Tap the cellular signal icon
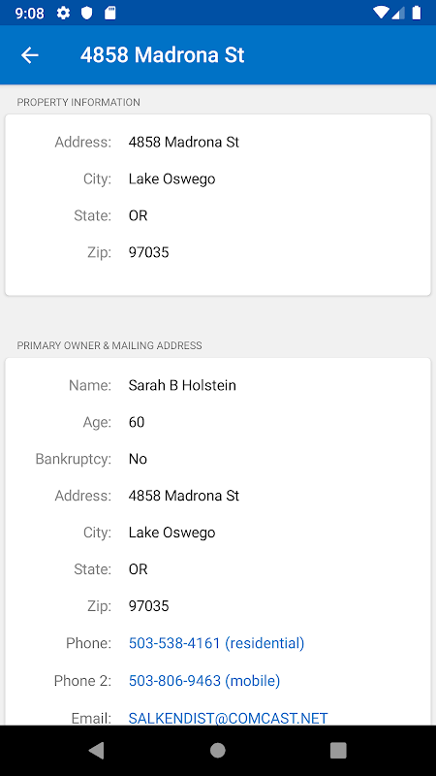This screenshot has height=776, width=436. click(398, 13)
